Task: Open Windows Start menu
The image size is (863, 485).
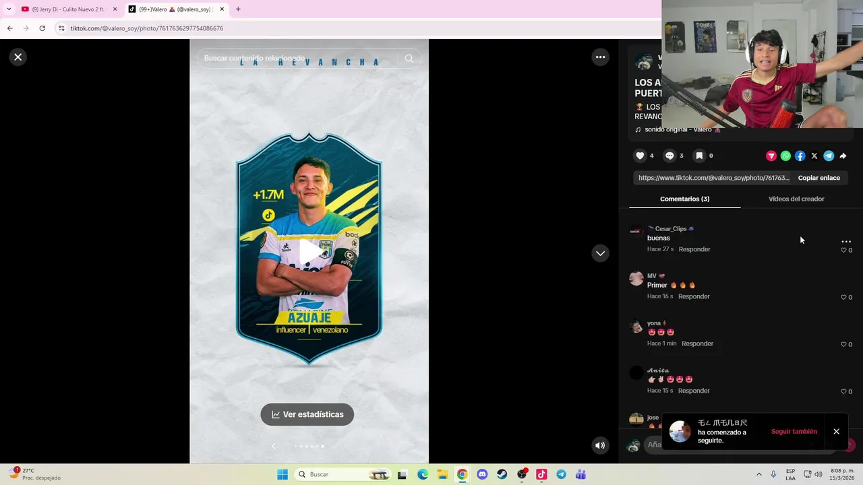Action: click(x=282, y=474)
